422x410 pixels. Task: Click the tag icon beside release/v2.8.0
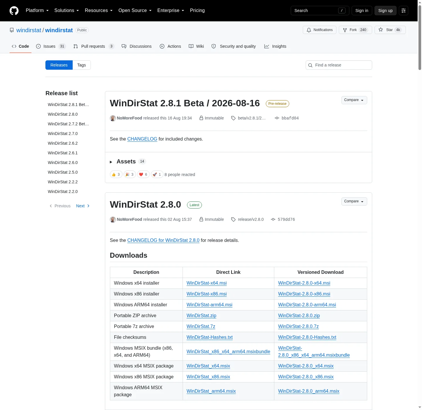[233, 220]
